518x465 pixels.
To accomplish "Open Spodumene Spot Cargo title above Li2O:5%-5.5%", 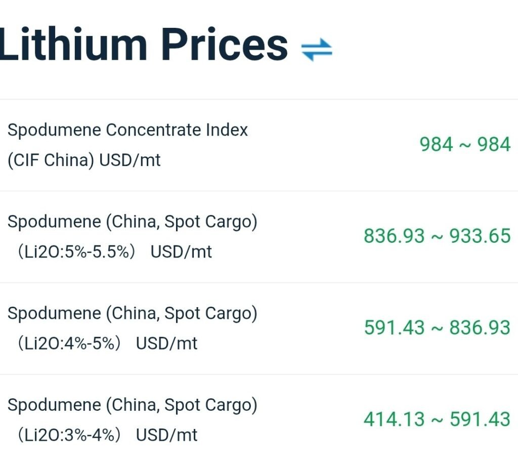I will click(133, 222).
